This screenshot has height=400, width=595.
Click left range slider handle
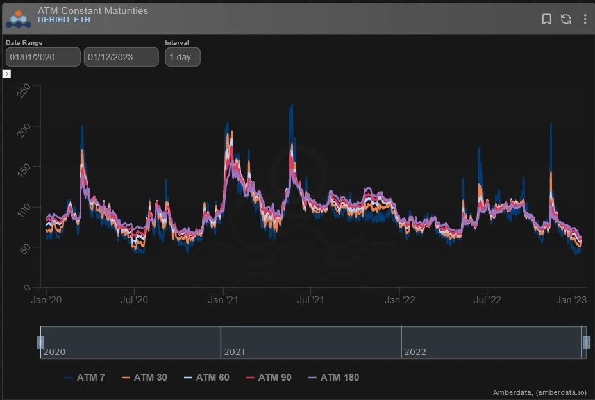[40, 342]
